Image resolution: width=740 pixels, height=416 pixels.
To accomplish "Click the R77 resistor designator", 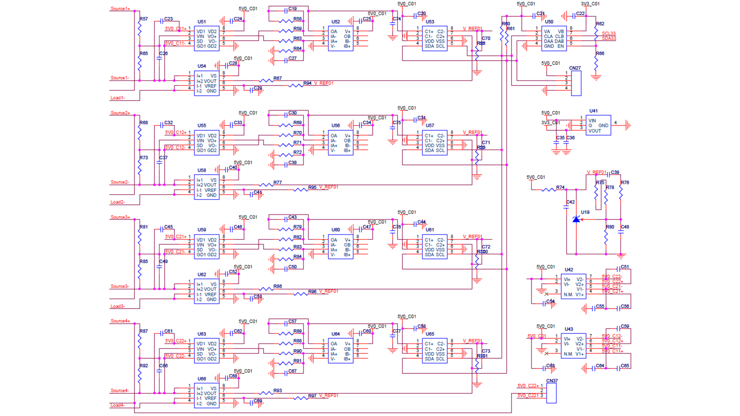I will pos(277,183).
